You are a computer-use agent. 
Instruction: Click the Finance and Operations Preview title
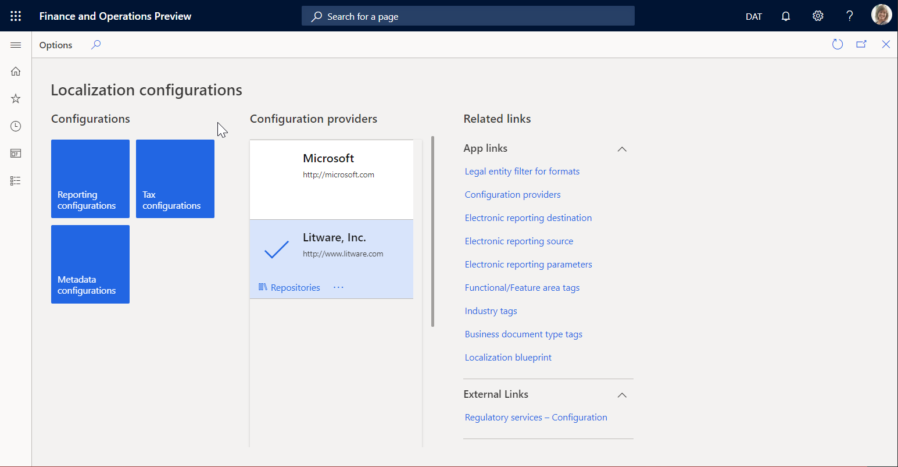tap(115, 16)
